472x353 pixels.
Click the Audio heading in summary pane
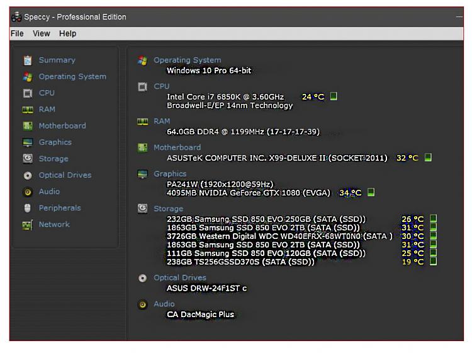click(x=164, y=304)
